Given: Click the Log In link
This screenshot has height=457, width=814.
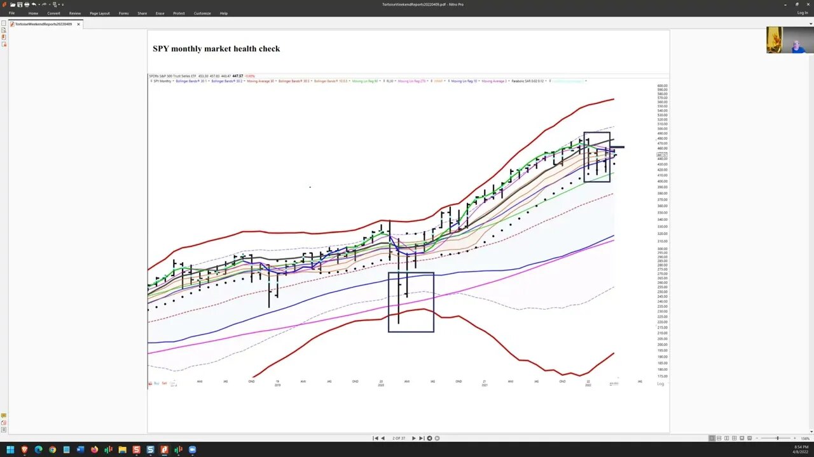Looking at the screenshot, I should coord(803,13).
